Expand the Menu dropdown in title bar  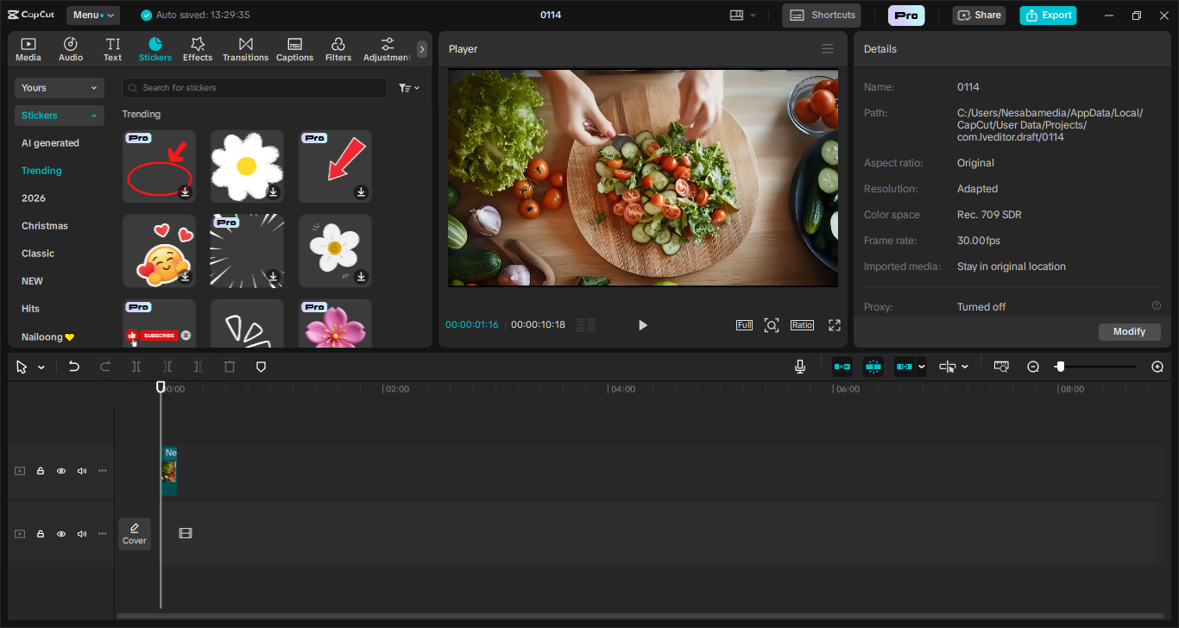tap(93, 15)
